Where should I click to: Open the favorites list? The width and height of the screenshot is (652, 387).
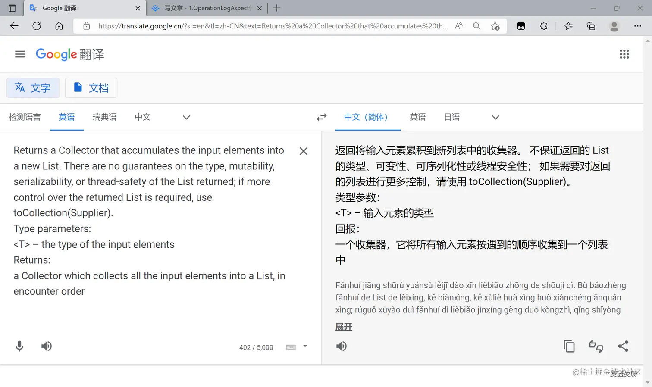point(568,26)
